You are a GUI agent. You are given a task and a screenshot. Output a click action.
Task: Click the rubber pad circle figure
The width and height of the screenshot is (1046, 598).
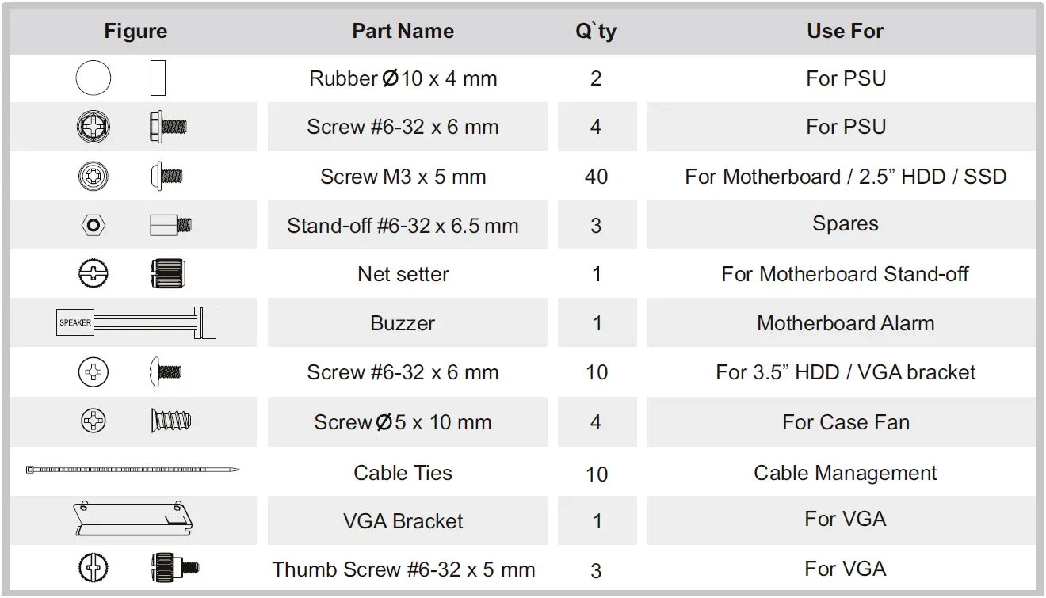pos(94,78)
